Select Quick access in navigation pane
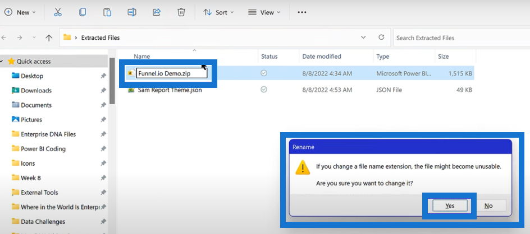The height and width of the screenshot is (234, 530). 34,62
